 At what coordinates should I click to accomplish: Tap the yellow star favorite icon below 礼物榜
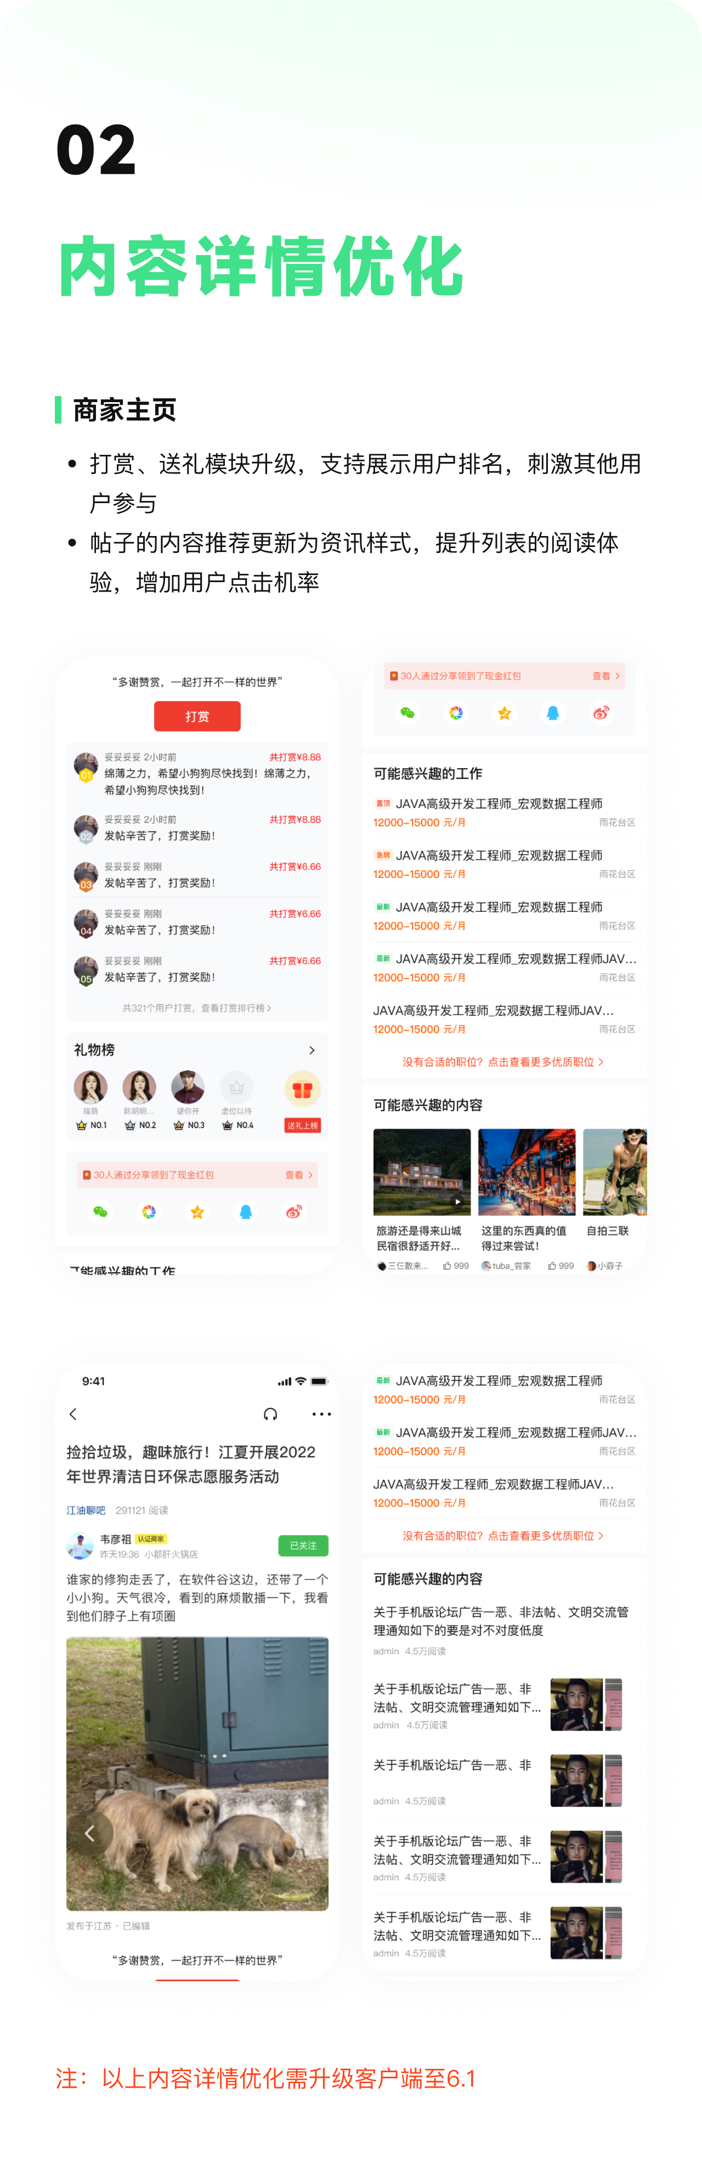click(197, 1212)
